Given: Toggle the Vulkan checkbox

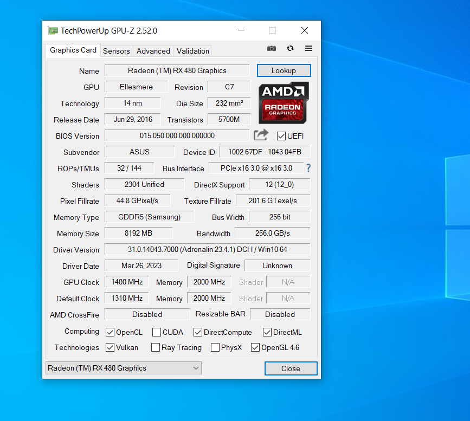Looking at the screenshot, I should (x=110, y=347).
